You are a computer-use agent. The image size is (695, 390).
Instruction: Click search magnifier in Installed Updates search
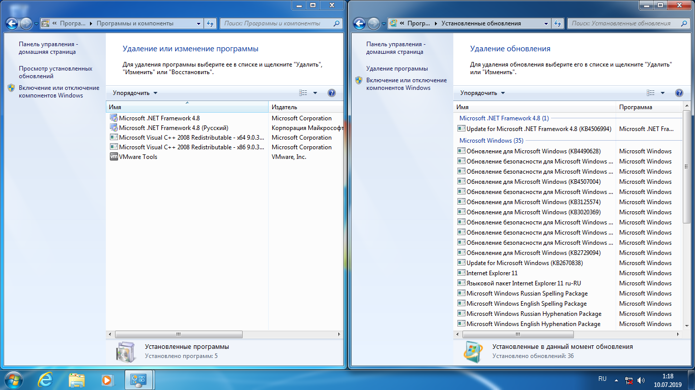coord(684,23)
